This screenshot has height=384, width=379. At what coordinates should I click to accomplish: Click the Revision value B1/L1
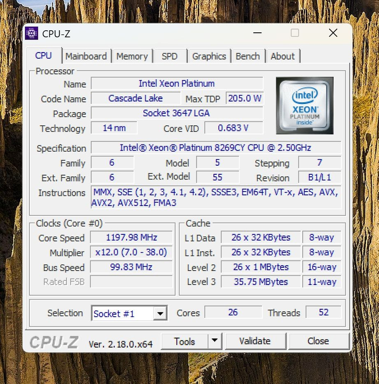point(319,177)
